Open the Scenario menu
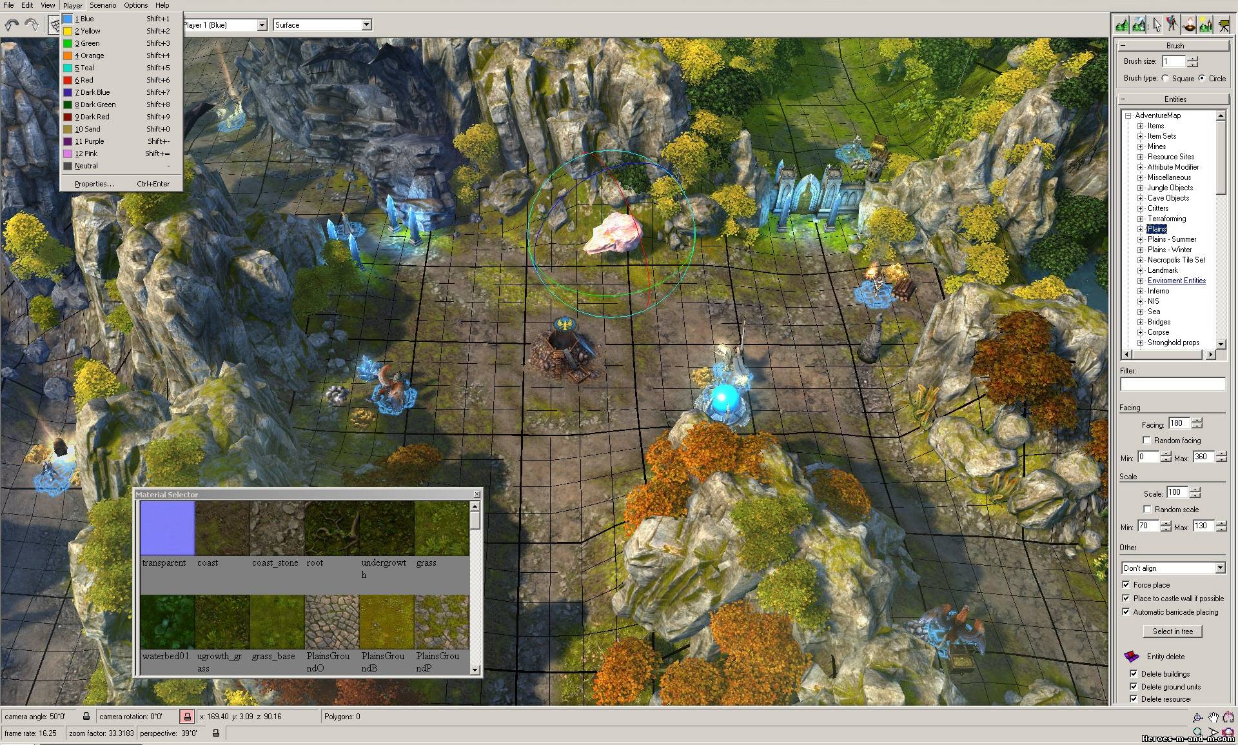The width and height of the screenshot is (1238, 745). pos(103,5)
